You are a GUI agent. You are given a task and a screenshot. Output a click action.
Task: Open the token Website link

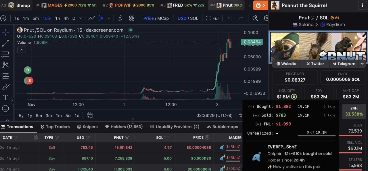click(x=286, y=64)
